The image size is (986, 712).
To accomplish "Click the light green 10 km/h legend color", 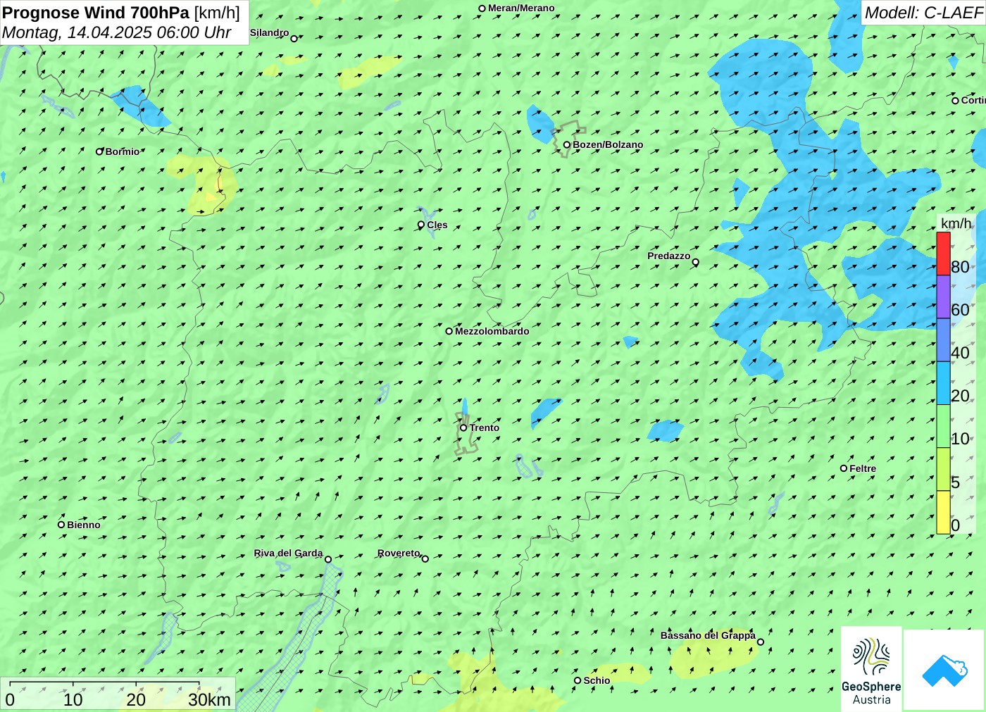I will pos(943,426).
